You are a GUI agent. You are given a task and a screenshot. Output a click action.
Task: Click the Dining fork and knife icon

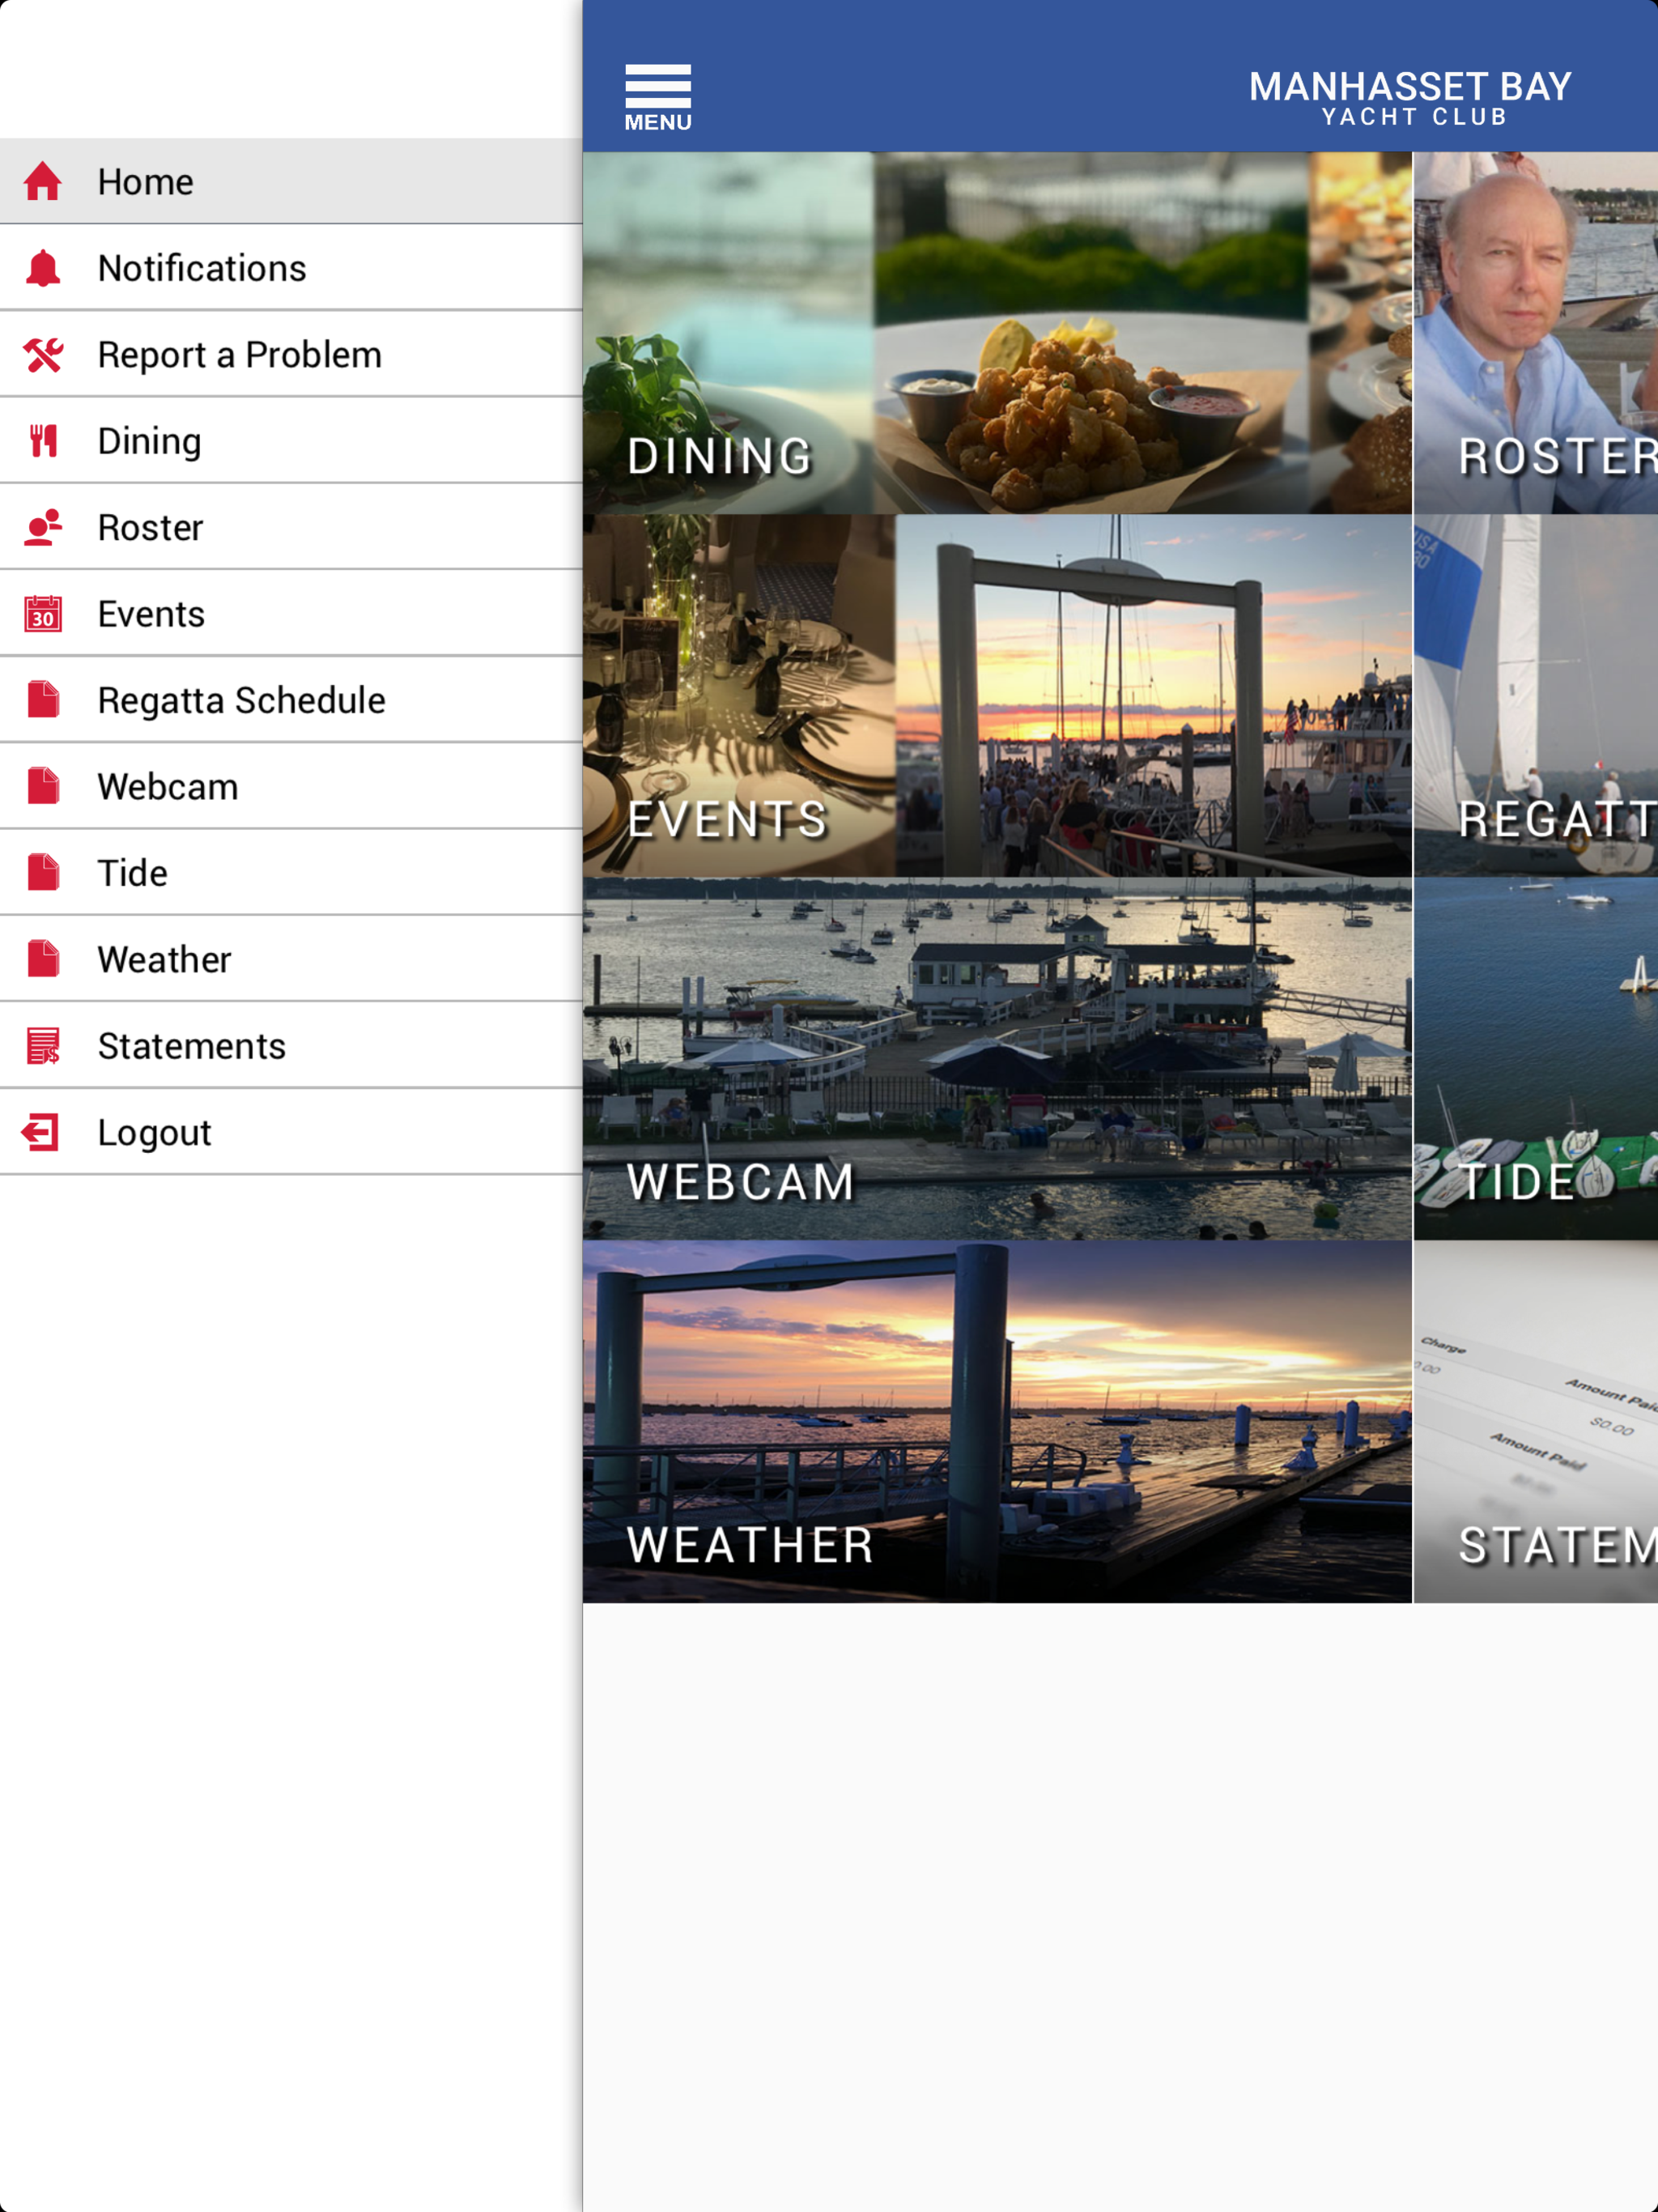click(x=43, y=441)
